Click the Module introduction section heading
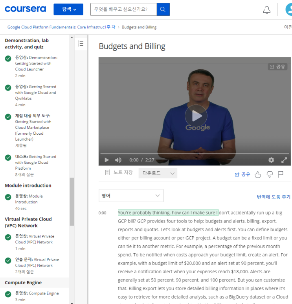 click(28, 185)
